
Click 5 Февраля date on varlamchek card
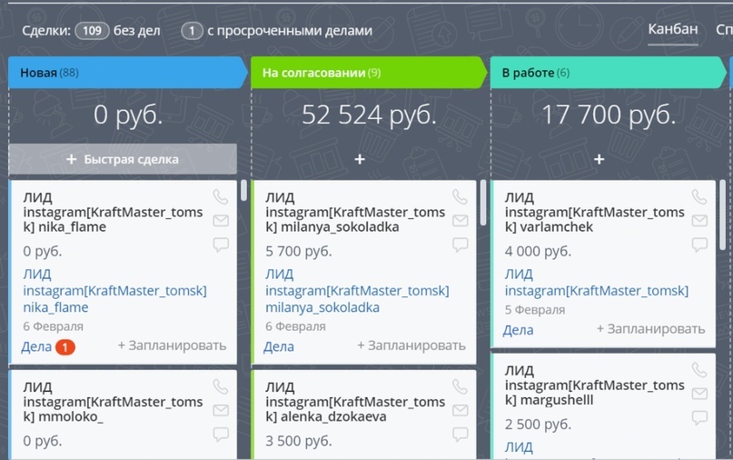click(535, 310)
